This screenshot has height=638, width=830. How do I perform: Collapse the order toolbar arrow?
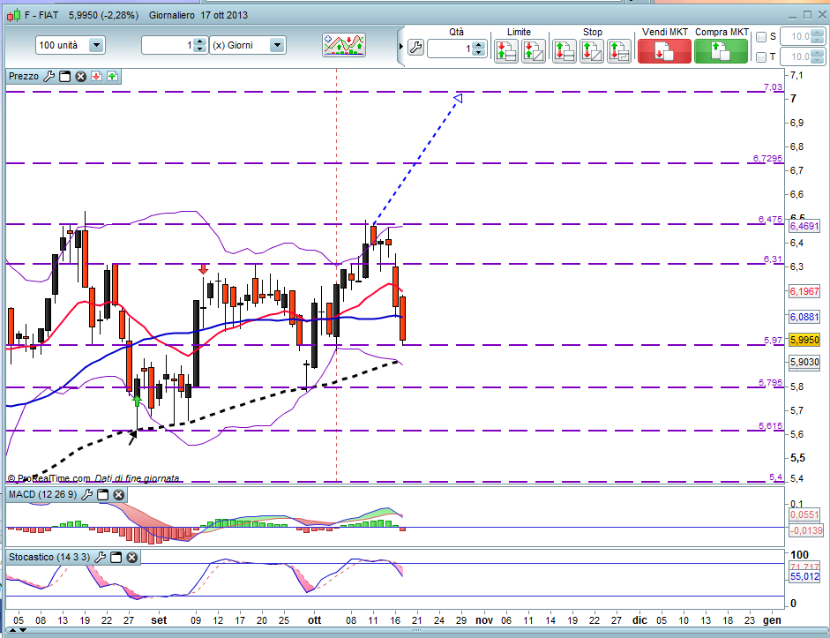401,47
